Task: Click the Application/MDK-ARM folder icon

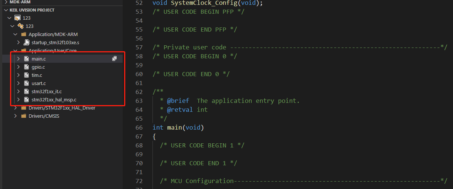Action: [x=23, y=34]
